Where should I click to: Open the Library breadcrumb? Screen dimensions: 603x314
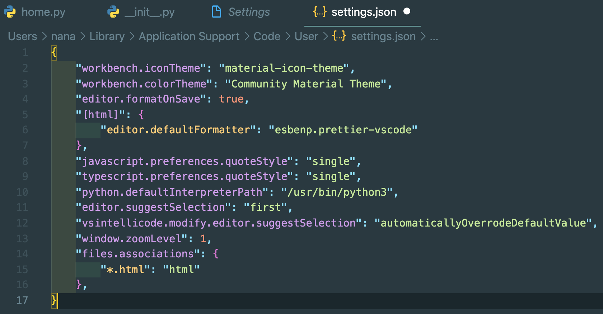pos(107,36)
